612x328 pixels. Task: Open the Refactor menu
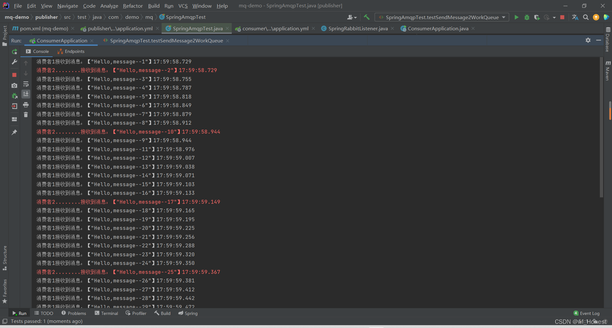[x=133, y=6]
